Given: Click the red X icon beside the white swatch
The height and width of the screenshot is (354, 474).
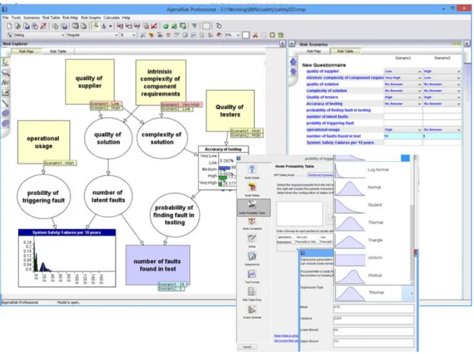Looking at the screenshot, I should point(256,35).
